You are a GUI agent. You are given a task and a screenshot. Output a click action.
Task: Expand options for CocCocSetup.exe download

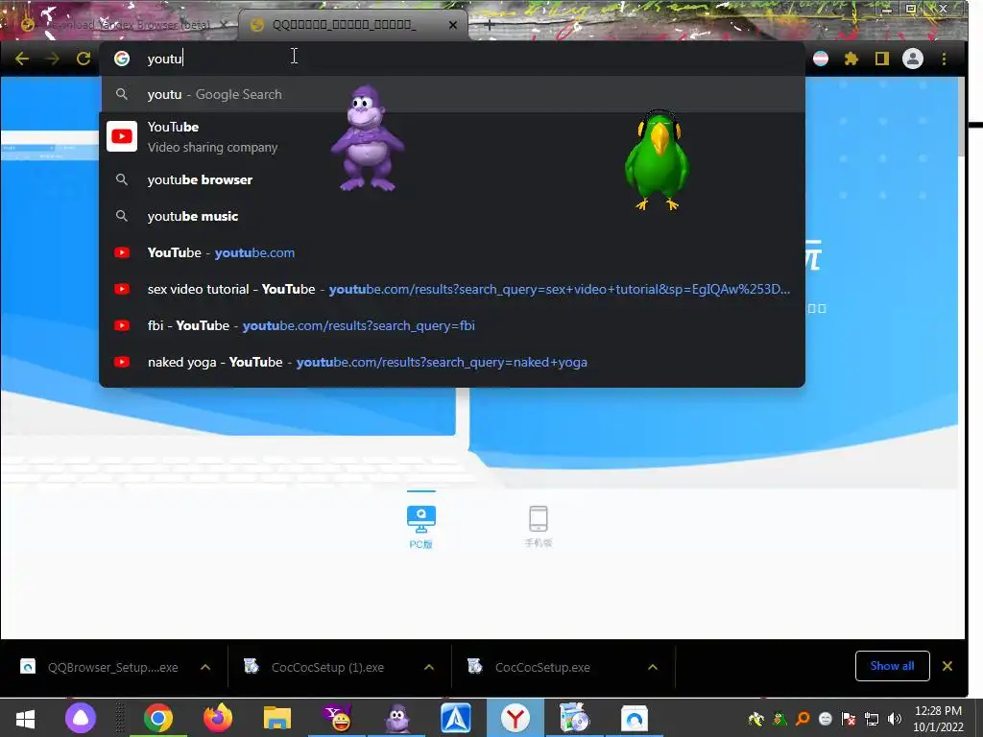[x=653, y=668]
